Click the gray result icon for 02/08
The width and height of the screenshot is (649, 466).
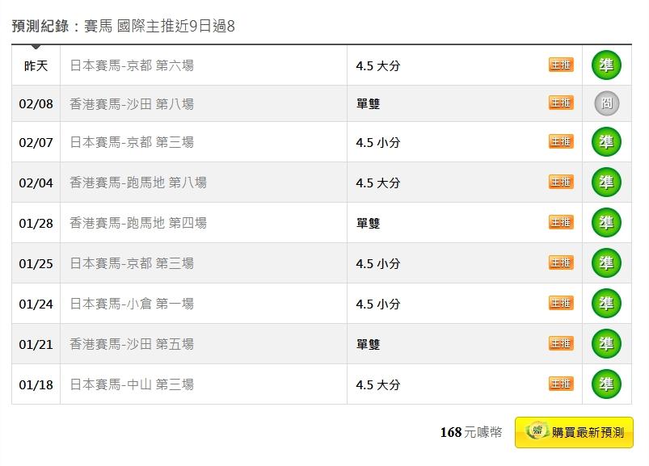606,103
